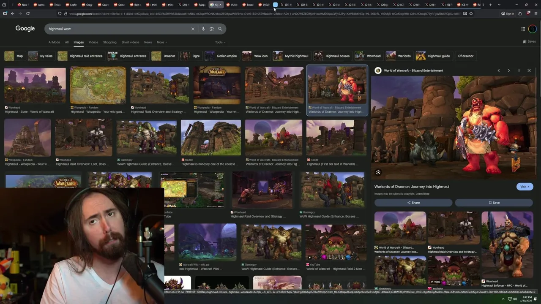The height and width of the screenshot is (304, 541).
Task: Open the Learn More copyright link
Action: click(x=422, y=194)
